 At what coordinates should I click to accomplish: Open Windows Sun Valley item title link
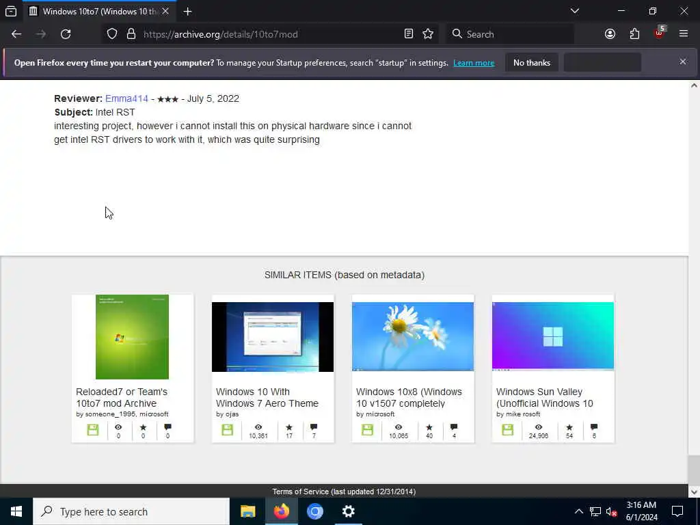pos(545,397)
